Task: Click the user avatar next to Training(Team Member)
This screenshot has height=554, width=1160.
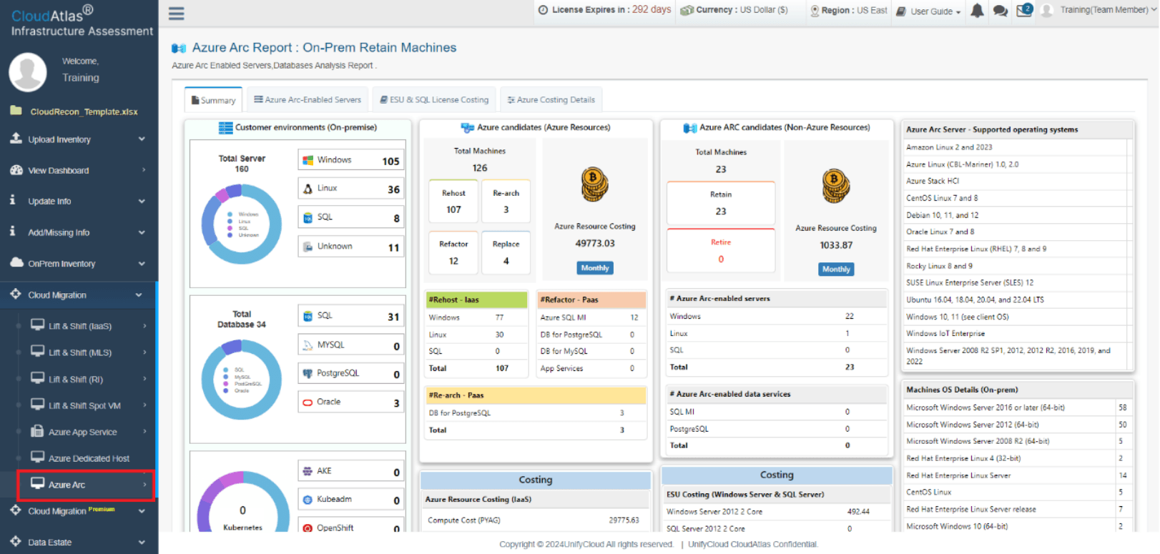Action: [1048, 10]
